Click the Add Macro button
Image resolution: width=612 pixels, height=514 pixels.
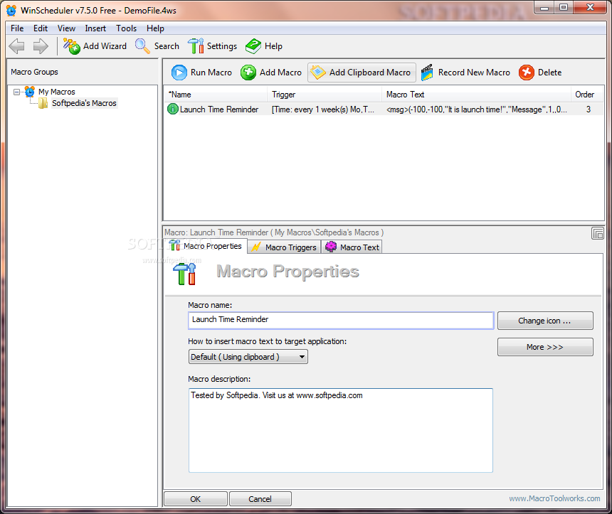click(271, 73)
